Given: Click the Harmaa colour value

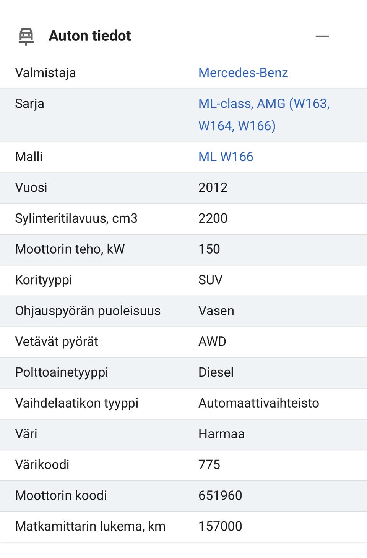Looking at the screenshot, I should coord(221,434).
